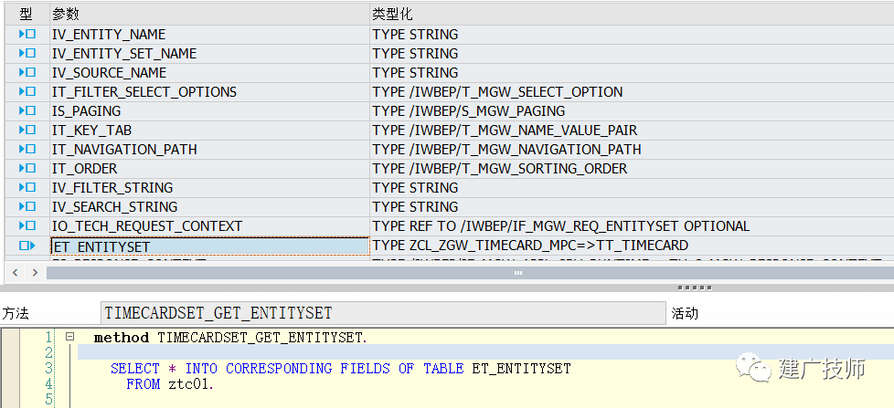Collapse the method code block toggle
The width and height of the screenshot is (894, 408).
(69, 337)
